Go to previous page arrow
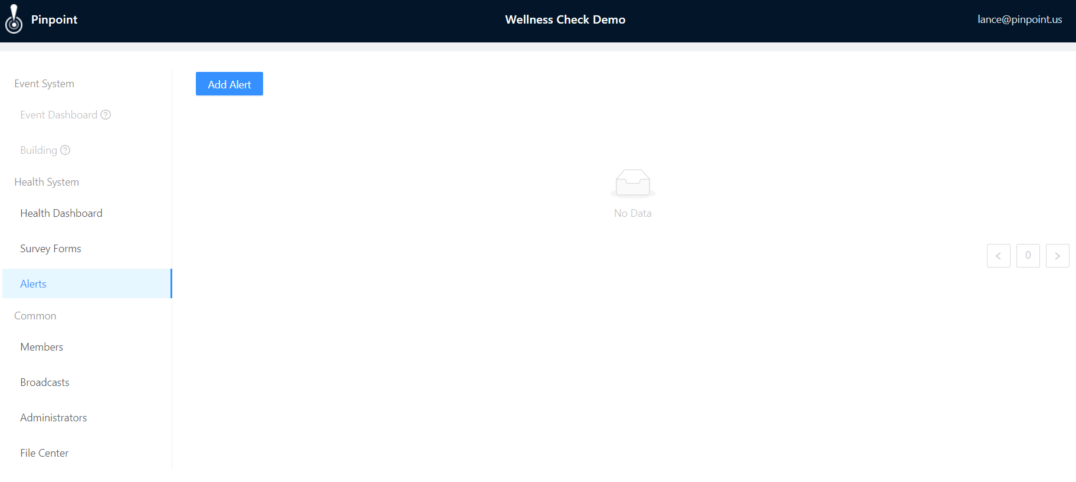1076x482 pixels. pyautogui.click(x=999, y=256)
